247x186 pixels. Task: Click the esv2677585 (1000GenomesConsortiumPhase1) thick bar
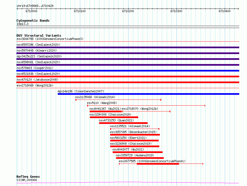158,164
